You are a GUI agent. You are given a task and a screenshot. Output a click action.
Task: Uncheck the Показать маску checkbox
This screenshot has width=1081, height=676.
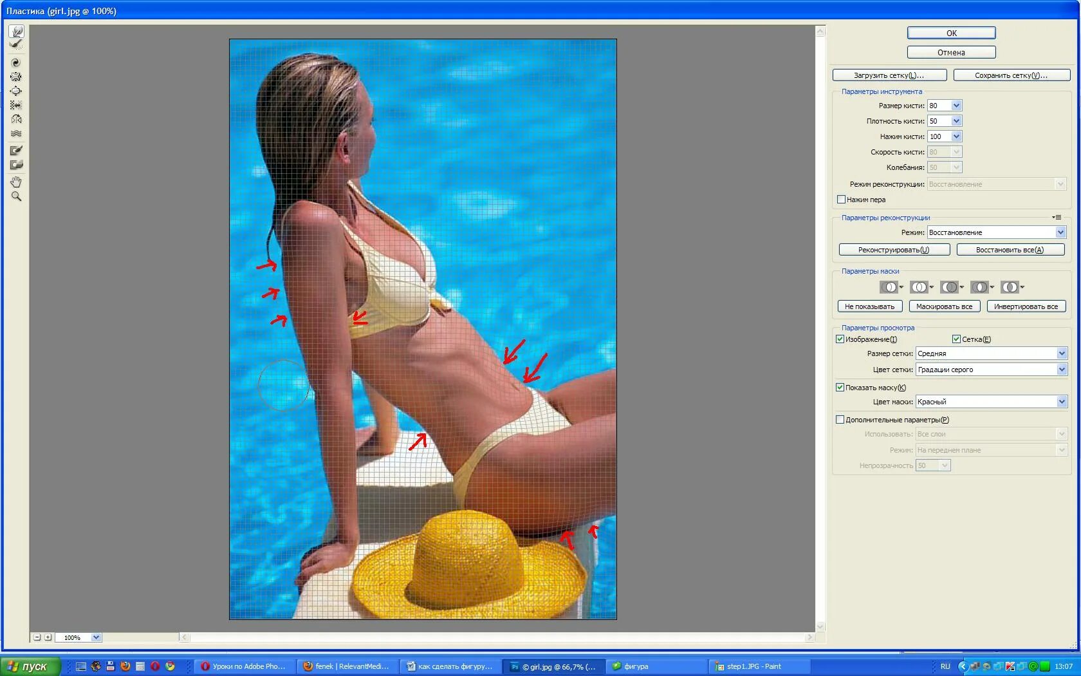pyautogui.click(x=840, y=388)
